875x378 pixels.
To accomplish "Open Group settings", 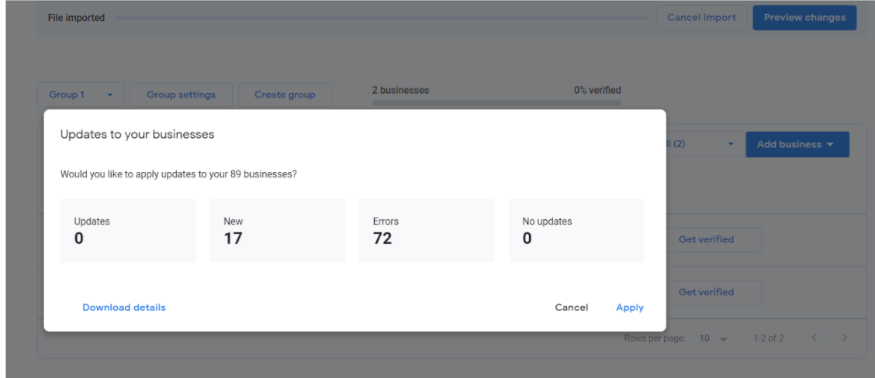I will pyautogui.click(x=182, y=94).
